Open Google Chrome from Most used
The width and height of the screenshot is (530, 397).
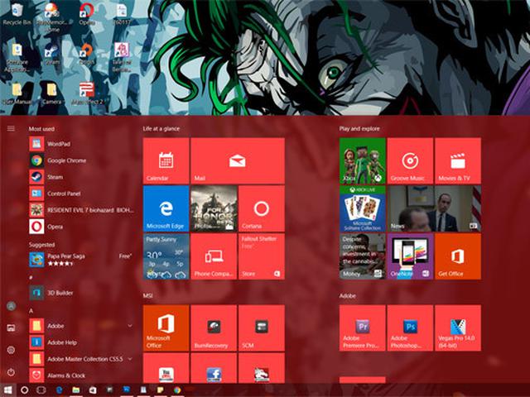click(x=81, y=160)
